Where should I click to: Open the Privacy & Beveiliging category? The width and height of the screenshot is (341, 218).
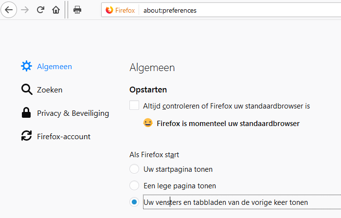[x=73, y=113]
